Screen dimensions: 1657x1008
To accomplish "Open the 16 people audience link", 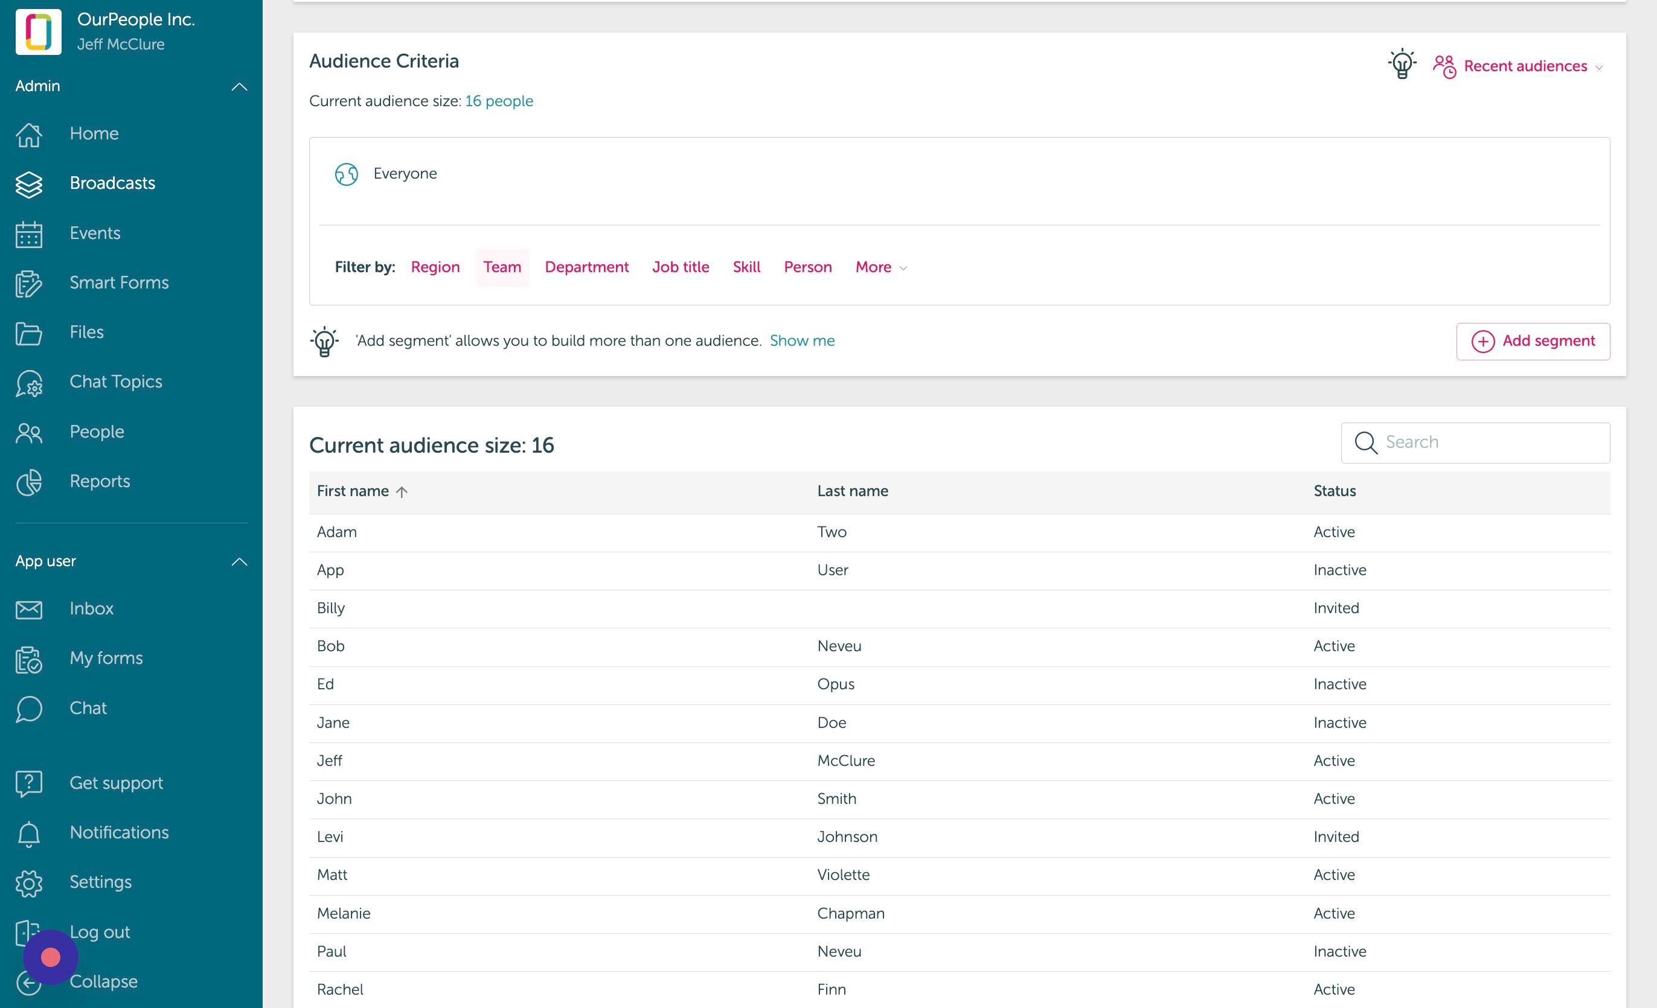I will [499, 101].
